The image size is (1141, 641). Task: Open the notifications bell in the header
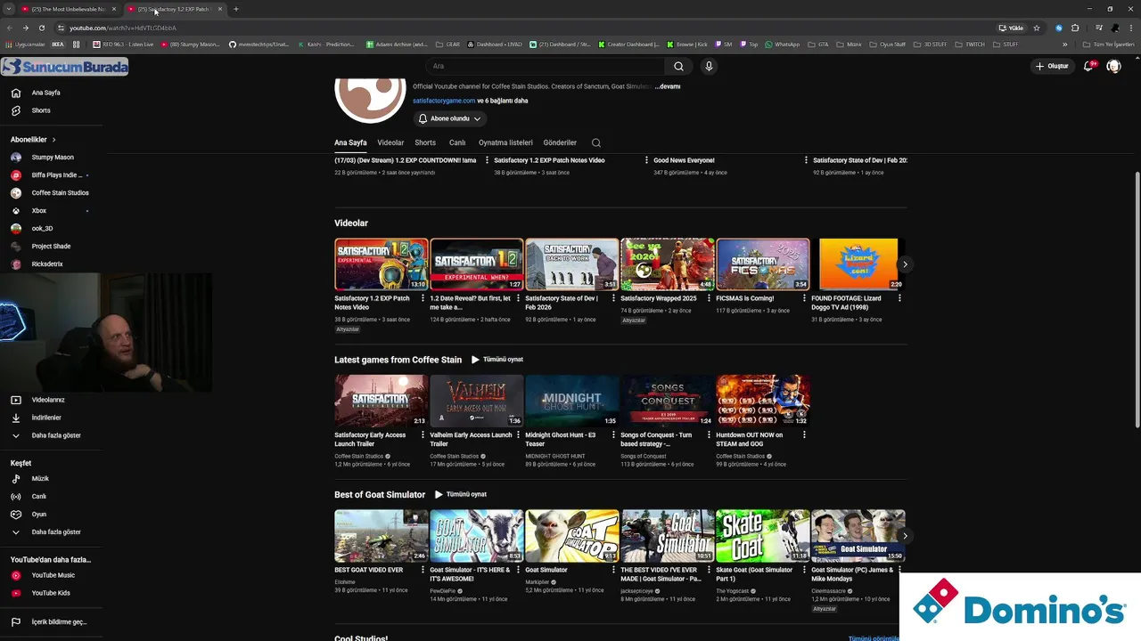click(x=1088, y=66)
